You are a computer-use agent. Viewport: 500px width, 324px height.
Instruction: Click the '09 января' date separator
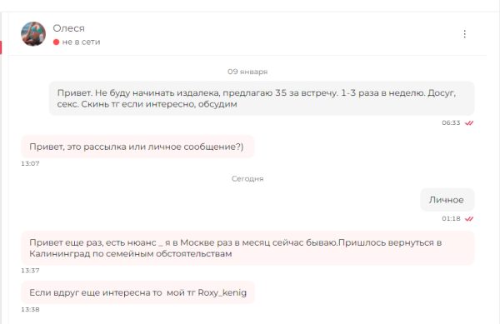pyautogui.click(x=247, y=72)
